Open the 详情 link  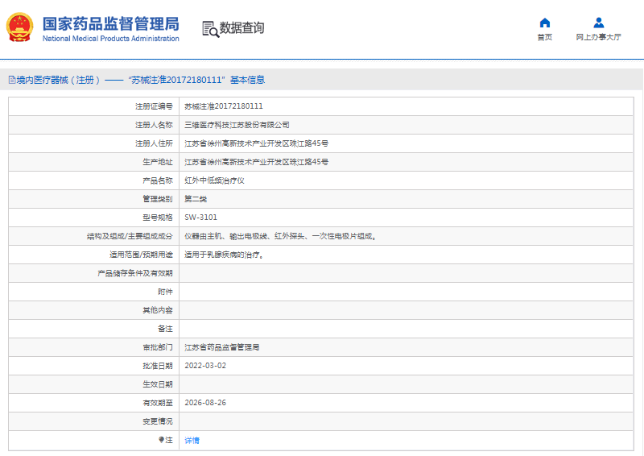192,440
